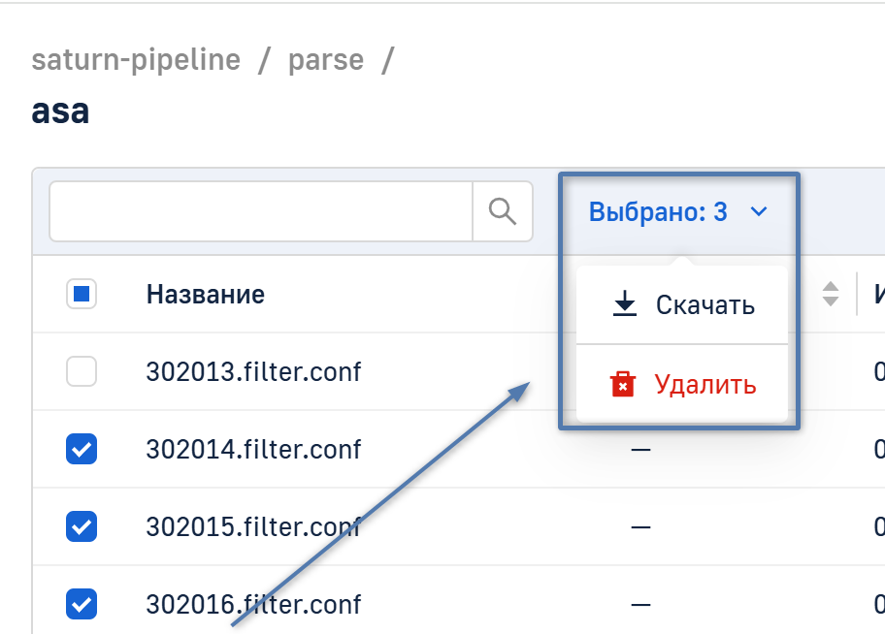
Task: Click the sort arrows in the table header
Action: 830,294
